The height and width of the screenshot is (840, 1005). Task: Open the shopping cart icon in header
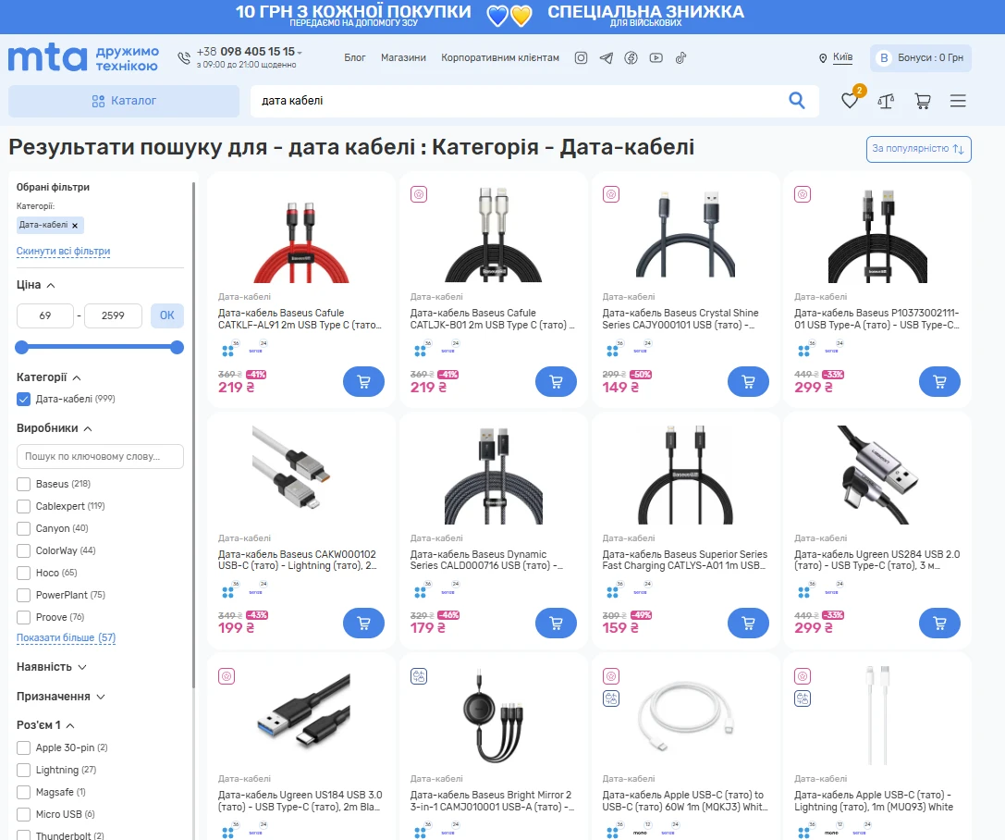click(x=923, y=101)
